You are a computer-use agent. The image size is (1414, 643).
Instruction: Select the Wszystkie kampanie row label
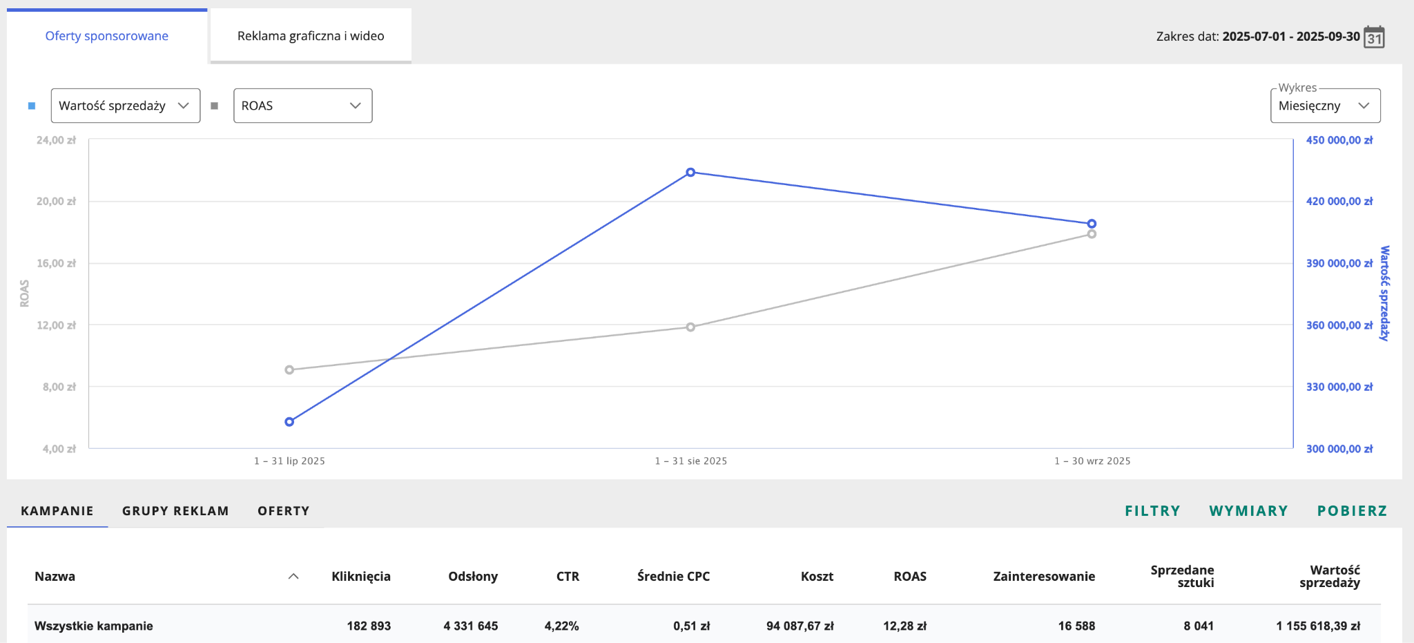tap(94, 626)
